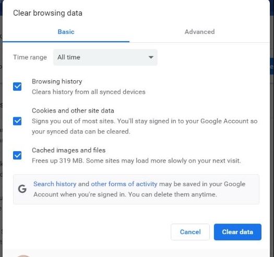Click the 'Browsing history' label text

pos(57,81)
